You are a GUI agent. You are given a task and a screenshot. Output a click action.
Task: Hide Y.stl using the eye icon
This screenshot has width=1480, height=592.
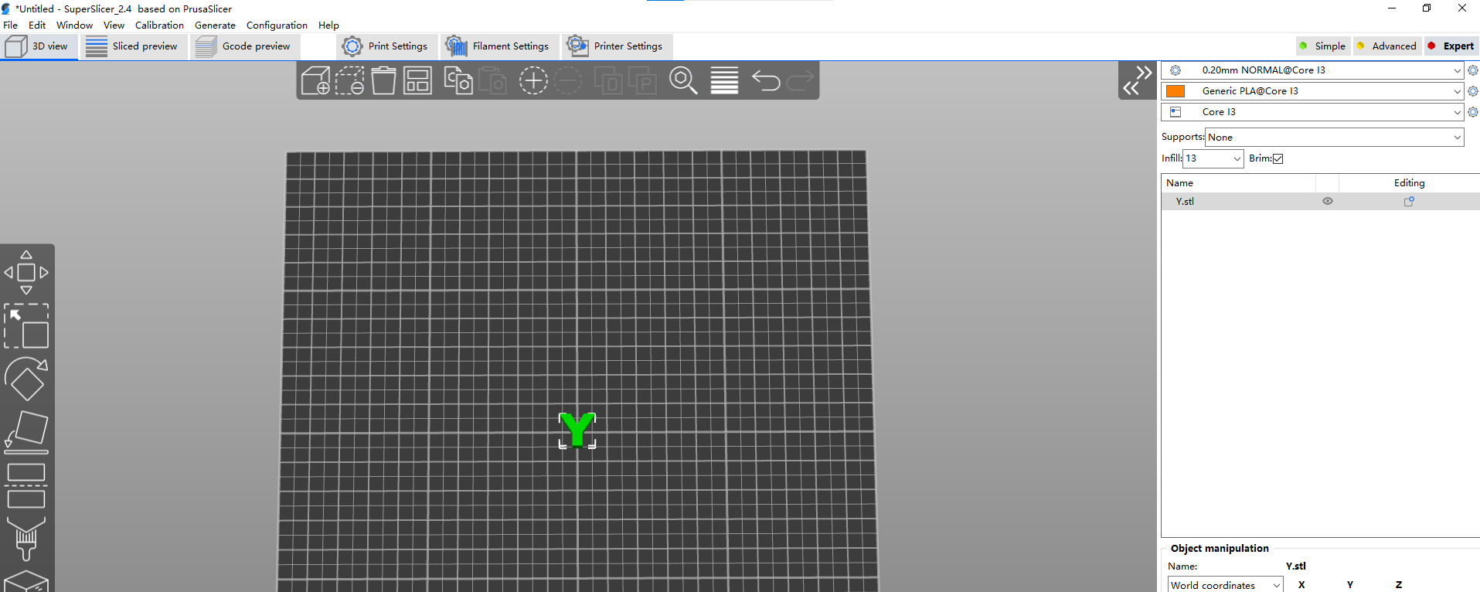click(x=1328, y=201)
